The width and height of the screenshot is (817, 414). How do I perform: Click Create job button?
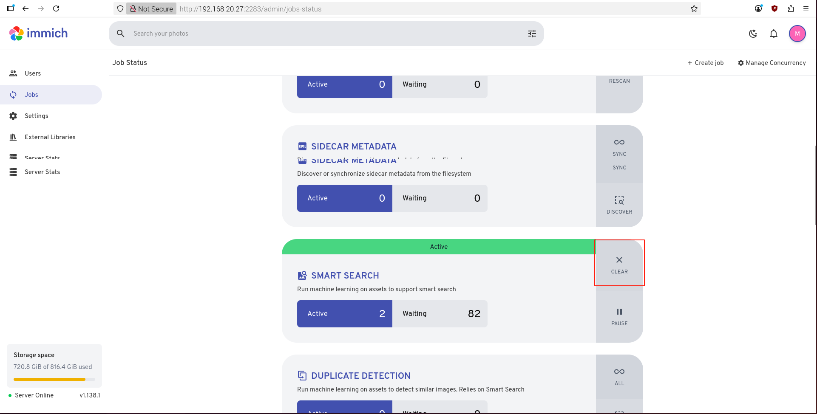[705, 63]
